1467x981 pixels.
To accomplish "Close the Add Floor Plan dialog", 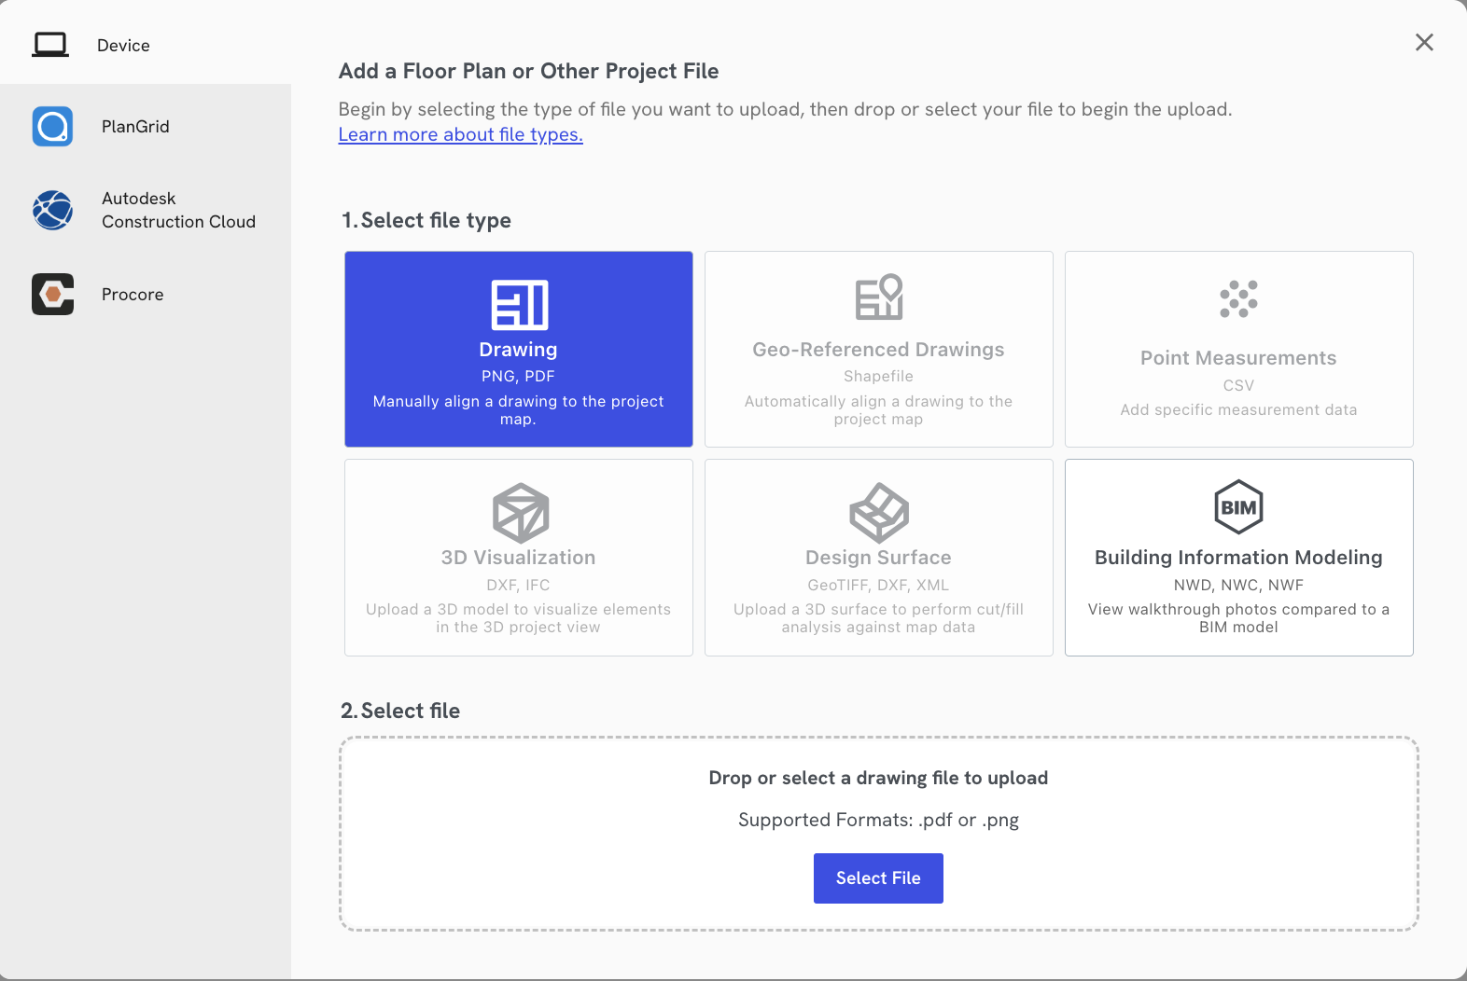I will coord(1424,42).
